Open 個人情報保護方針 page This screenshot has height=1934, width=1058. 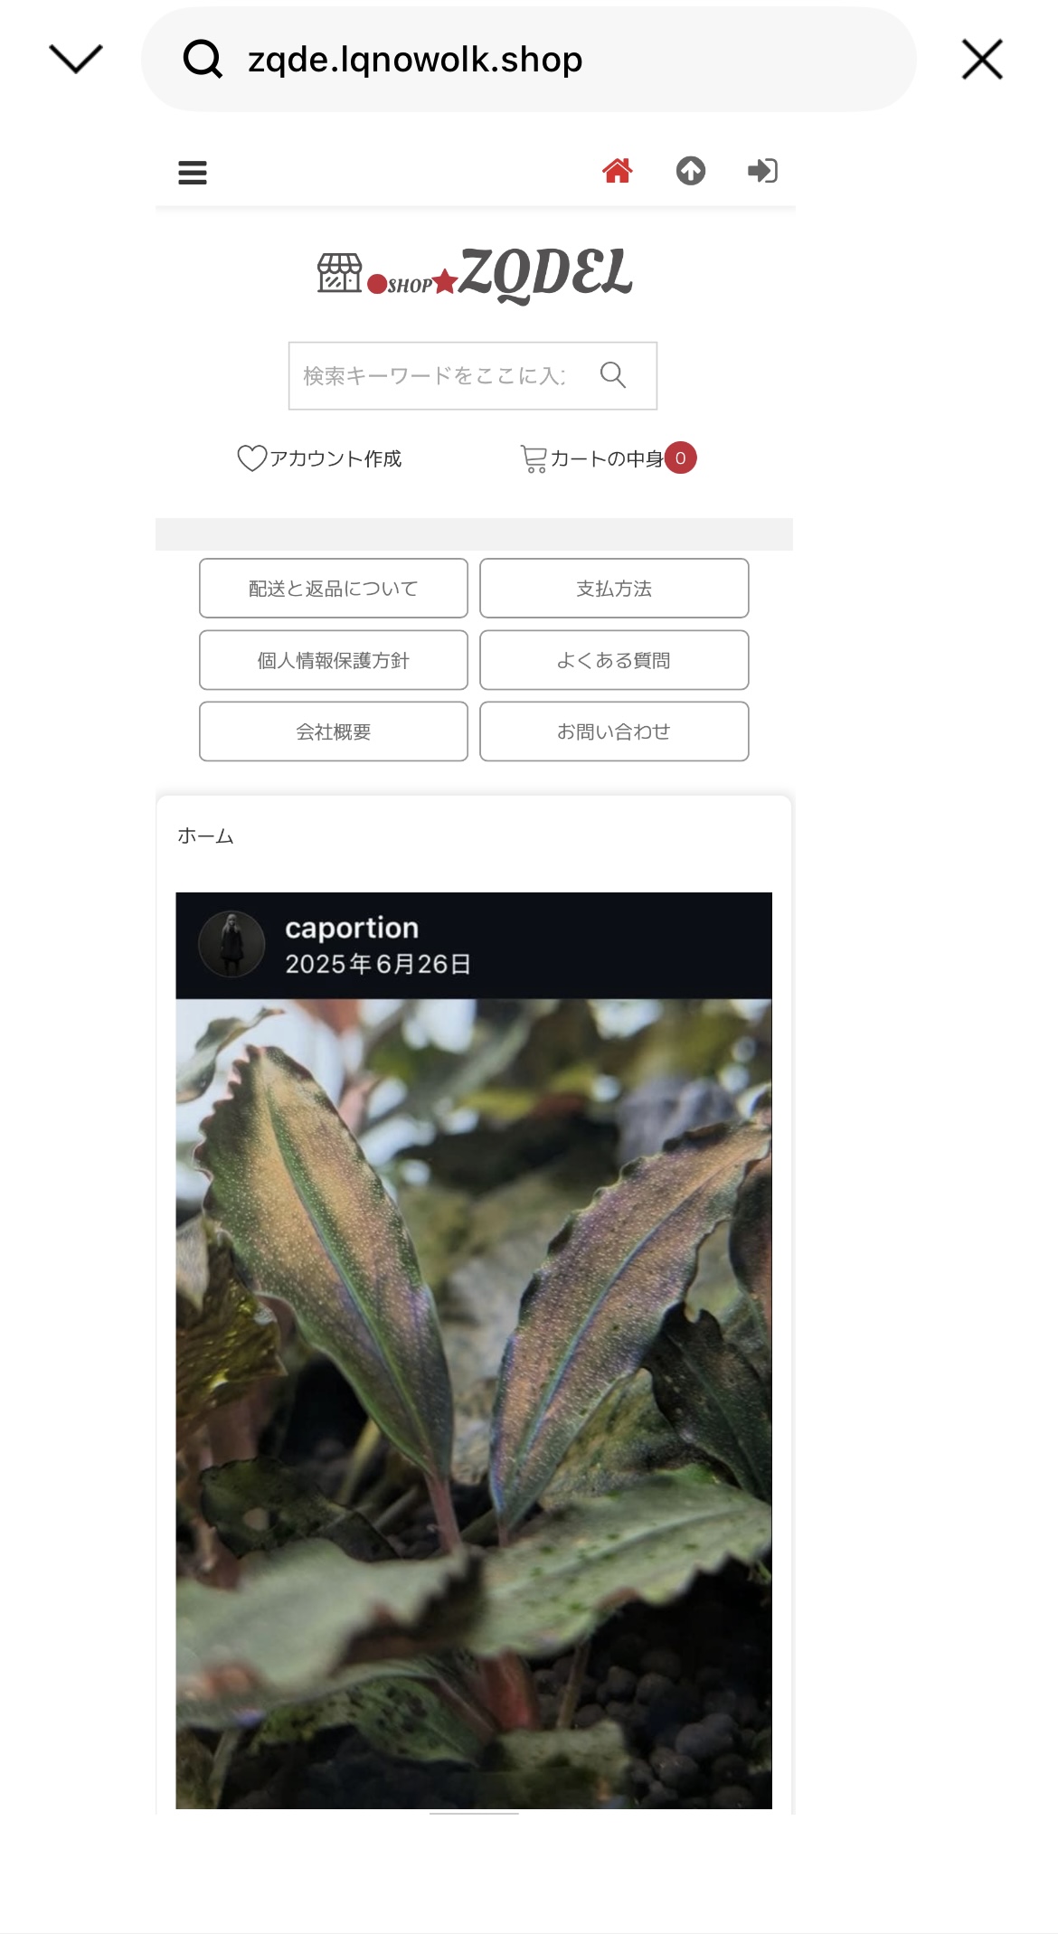pyautogui.click(x=334, y=660)
